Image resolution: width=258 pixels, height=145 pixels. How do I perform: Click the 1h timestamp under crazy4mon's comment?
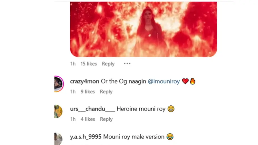coord(73,92)
